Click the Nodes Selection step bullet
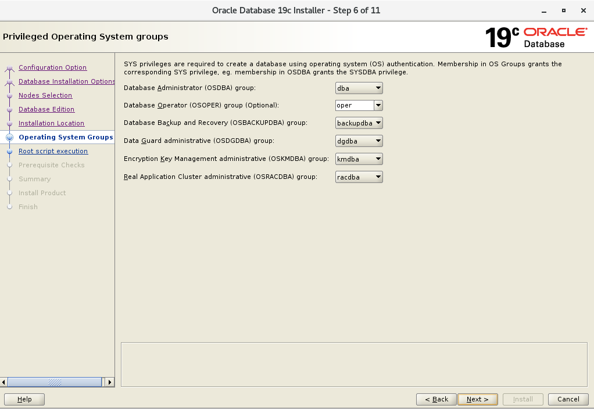594x409 pixels. pyautogui.click(x=9, y=96)
